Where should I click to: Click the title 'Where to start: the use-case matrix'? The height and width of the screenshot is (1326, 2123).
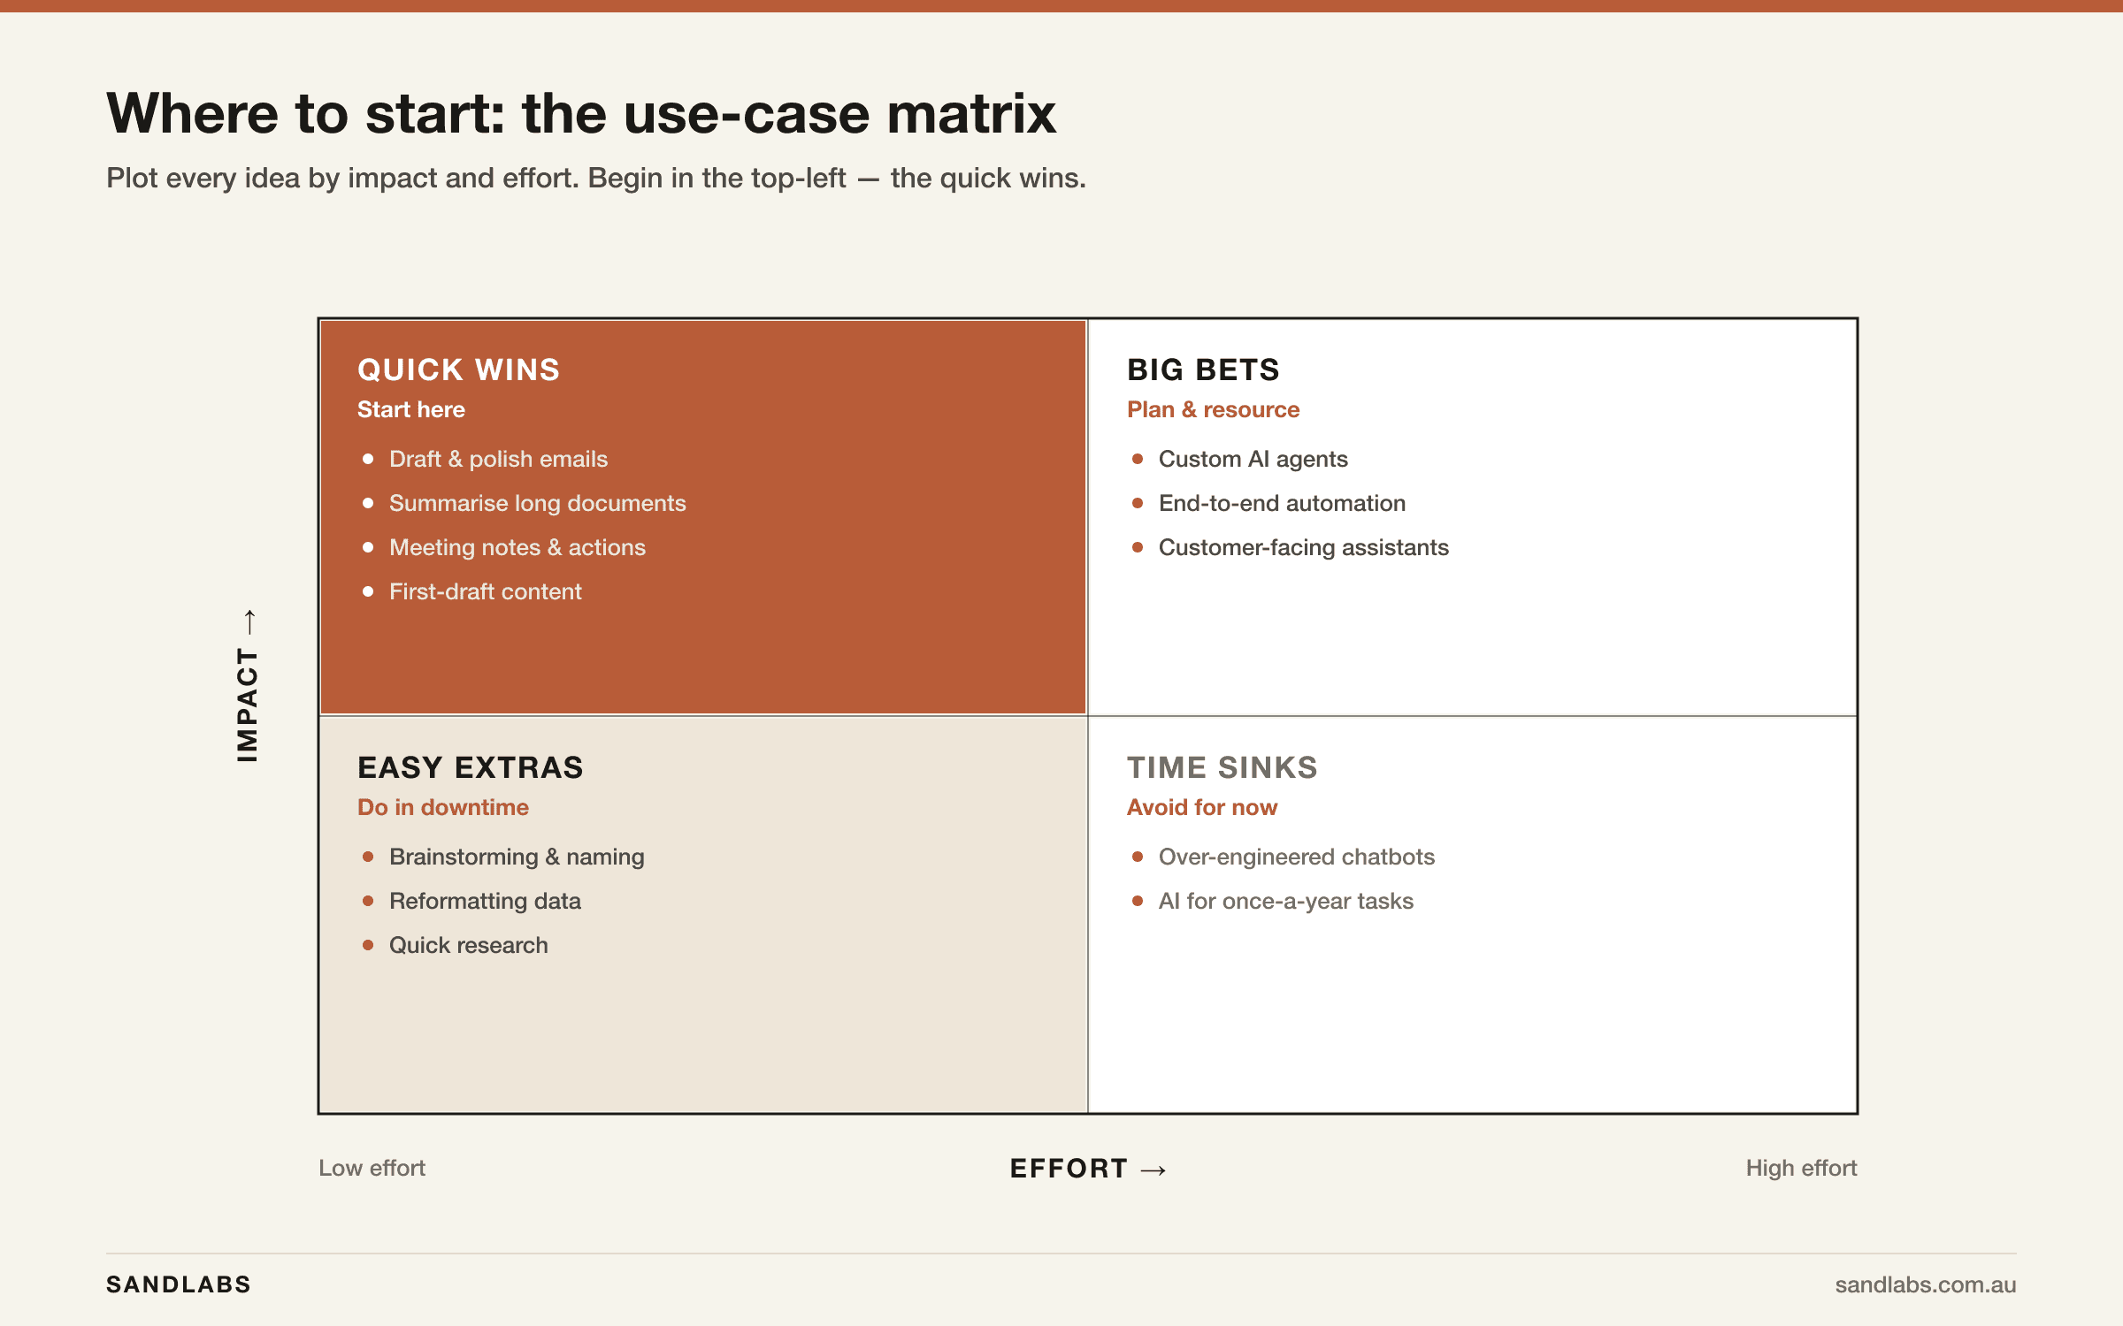[x=581, y=114]
